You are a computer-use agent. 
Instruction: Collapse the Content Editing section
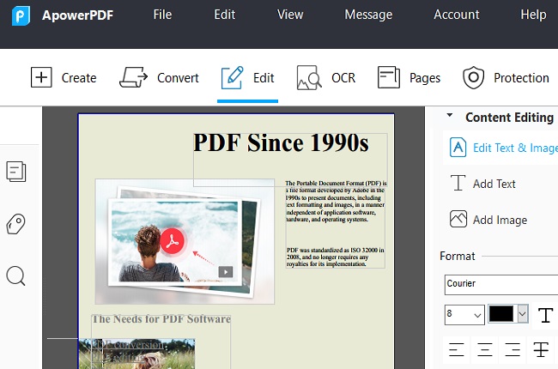pyautogui.click(x=450, y=115)
